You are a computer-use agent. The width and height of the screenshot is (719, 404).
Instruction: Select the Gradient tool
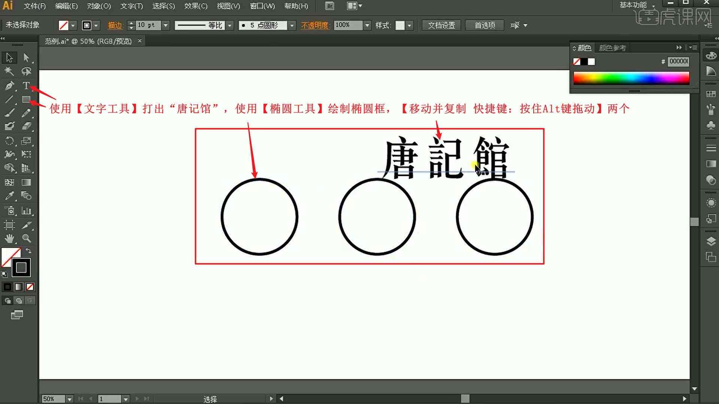tap(26, 182)
